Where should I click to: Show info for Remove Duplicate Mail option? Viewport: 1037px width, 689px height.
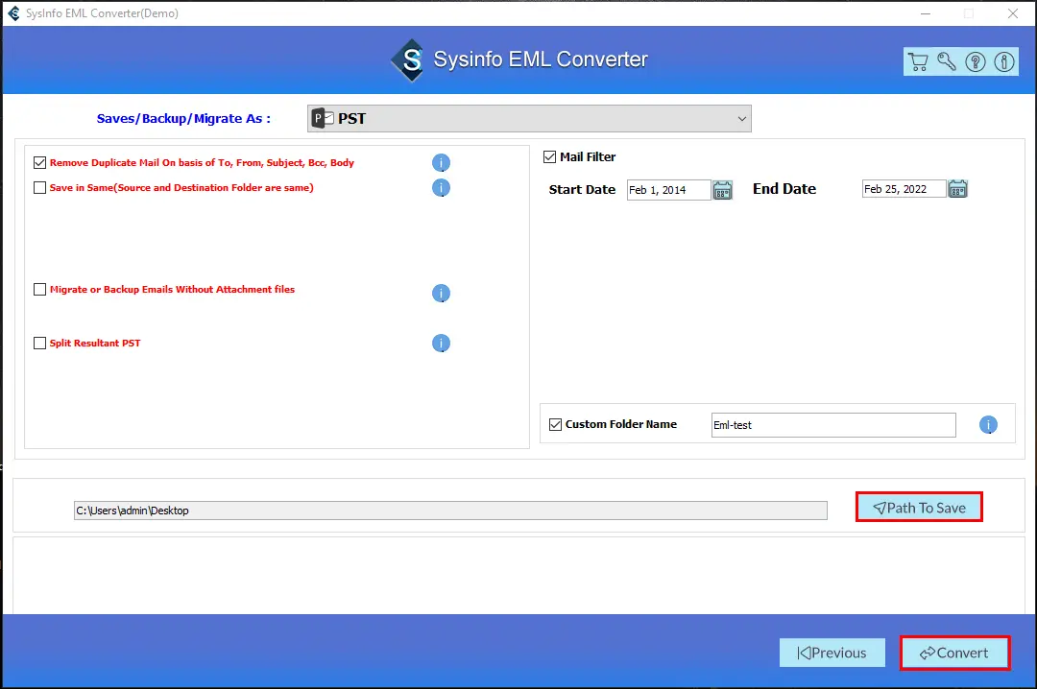point(441,163)
